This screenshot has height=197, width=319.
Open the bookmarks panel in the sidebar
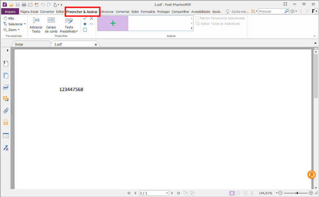click(6, 63)
